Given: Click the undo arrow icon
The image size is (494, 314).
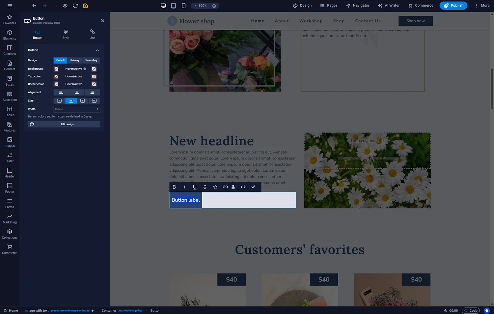Looking at the screenshot, I should 34,6.
